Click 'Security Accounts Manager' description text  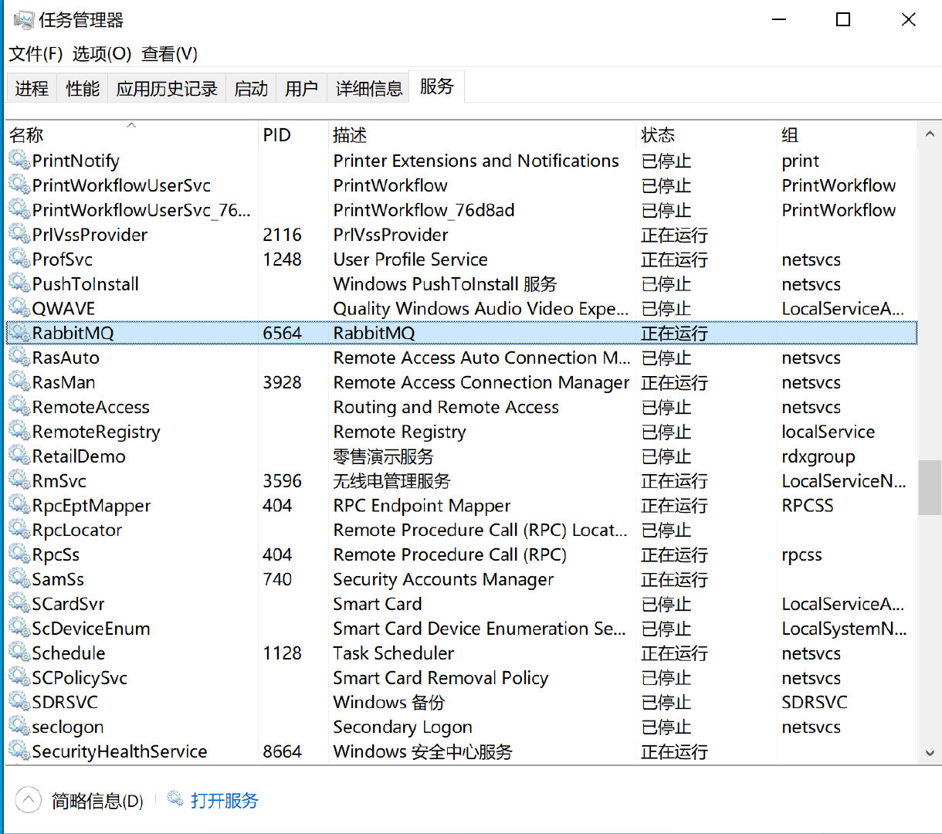pos(444,579)
